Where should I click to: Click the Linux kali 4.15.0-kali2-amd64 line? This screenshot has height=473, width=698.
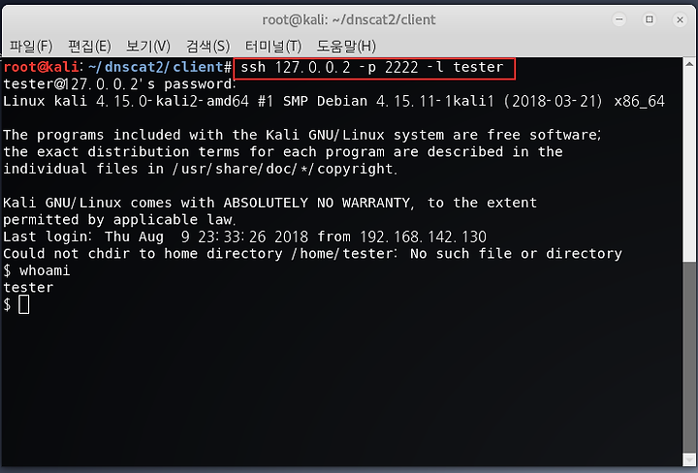click(333, 101)
